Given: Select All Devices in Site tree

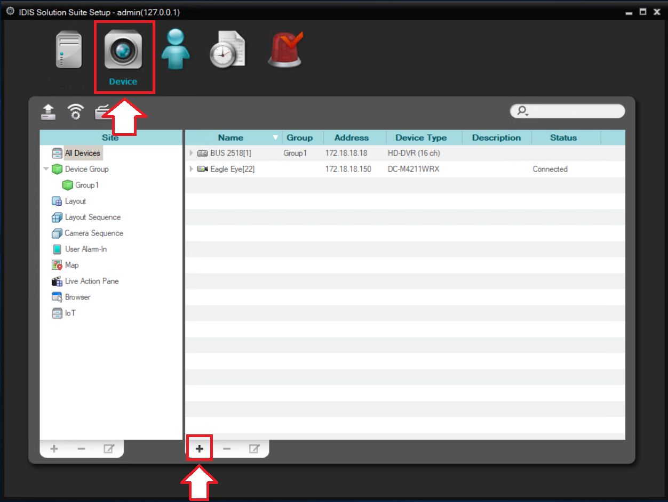Looking at the screenshot, I should pyautogui.click(x=83, y=153).
